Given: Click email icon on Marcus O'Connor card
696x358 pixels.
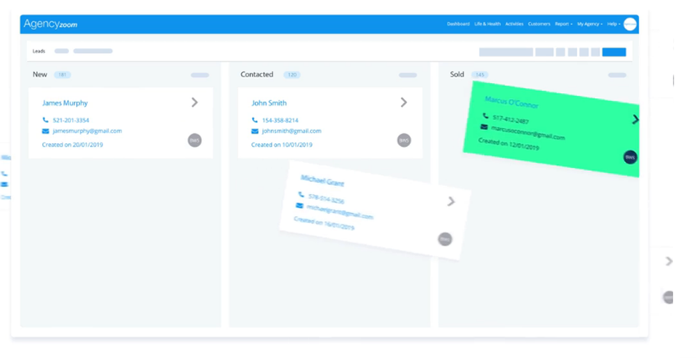Looking at the screenshot, I should [x=484, y=127].
